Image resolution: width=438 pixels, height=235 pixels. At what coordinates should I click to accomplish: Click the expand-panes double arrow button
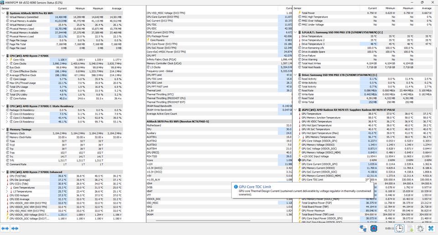(5, 229)
